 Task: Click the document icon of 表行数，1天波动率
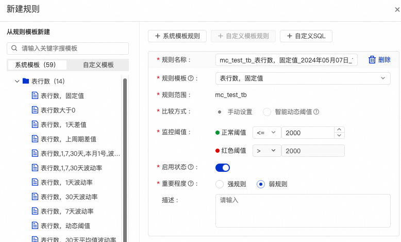point(35,182)
